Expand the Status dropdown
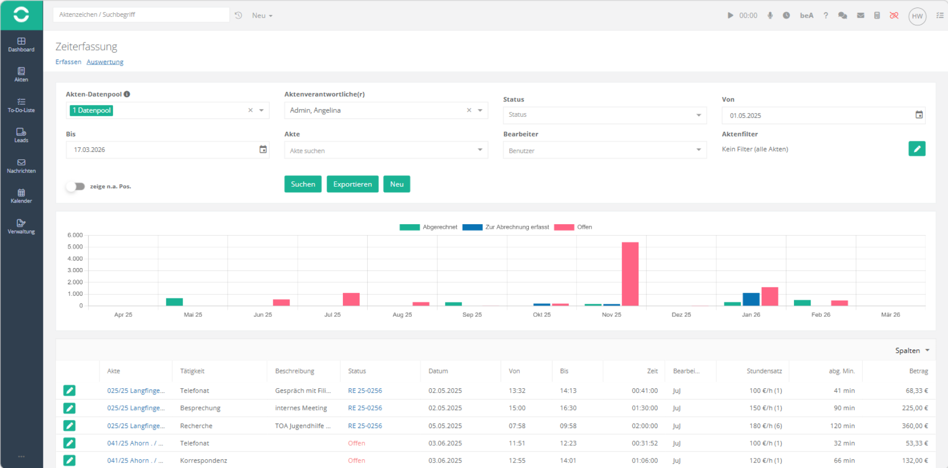 [604, 115]
